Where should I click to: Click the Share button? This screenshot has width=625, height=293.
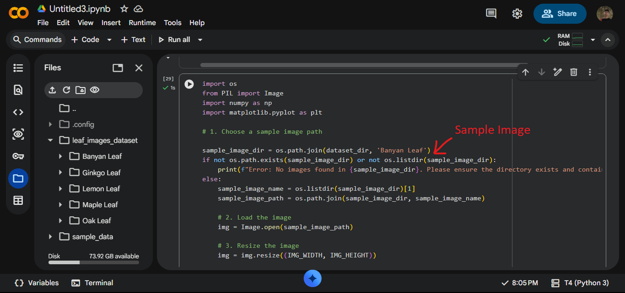click(x=560, y=14)
